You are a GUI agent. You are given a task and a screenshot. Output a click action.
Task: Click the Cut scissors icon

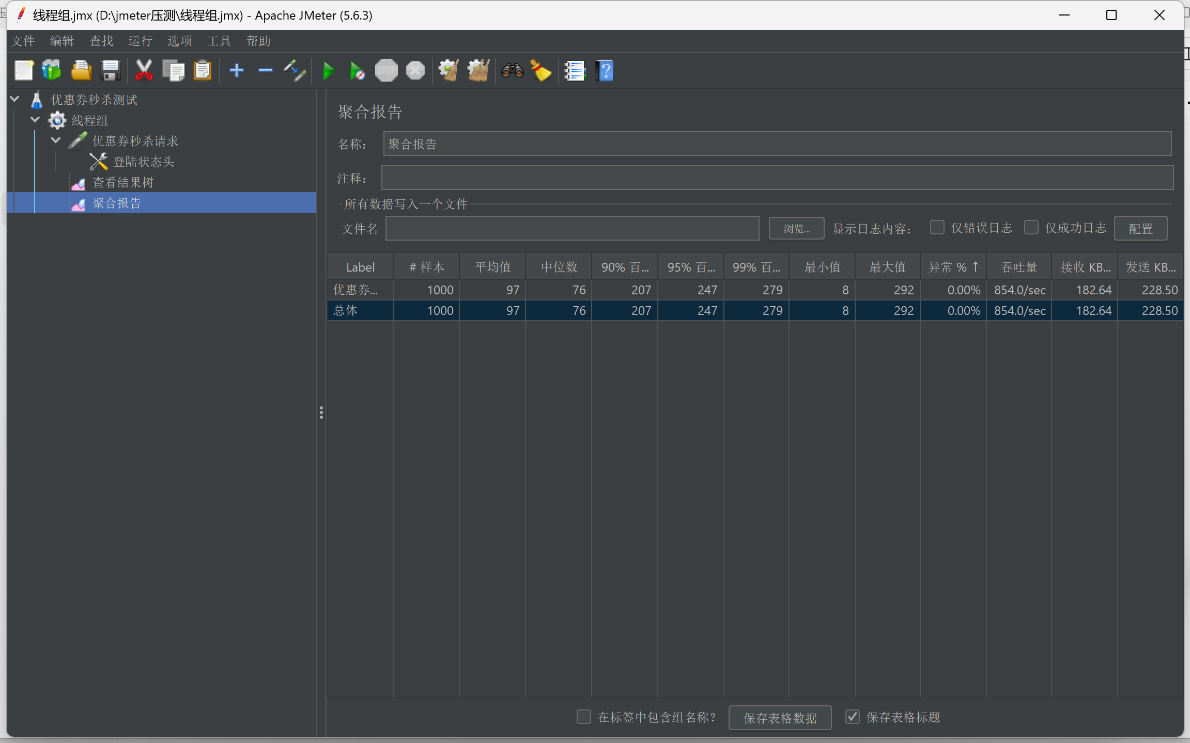point(144,71)
